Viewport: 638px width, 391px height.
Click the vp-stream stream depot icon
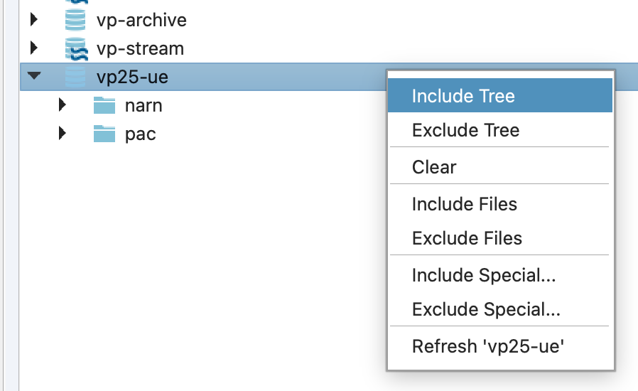(75, 48)
